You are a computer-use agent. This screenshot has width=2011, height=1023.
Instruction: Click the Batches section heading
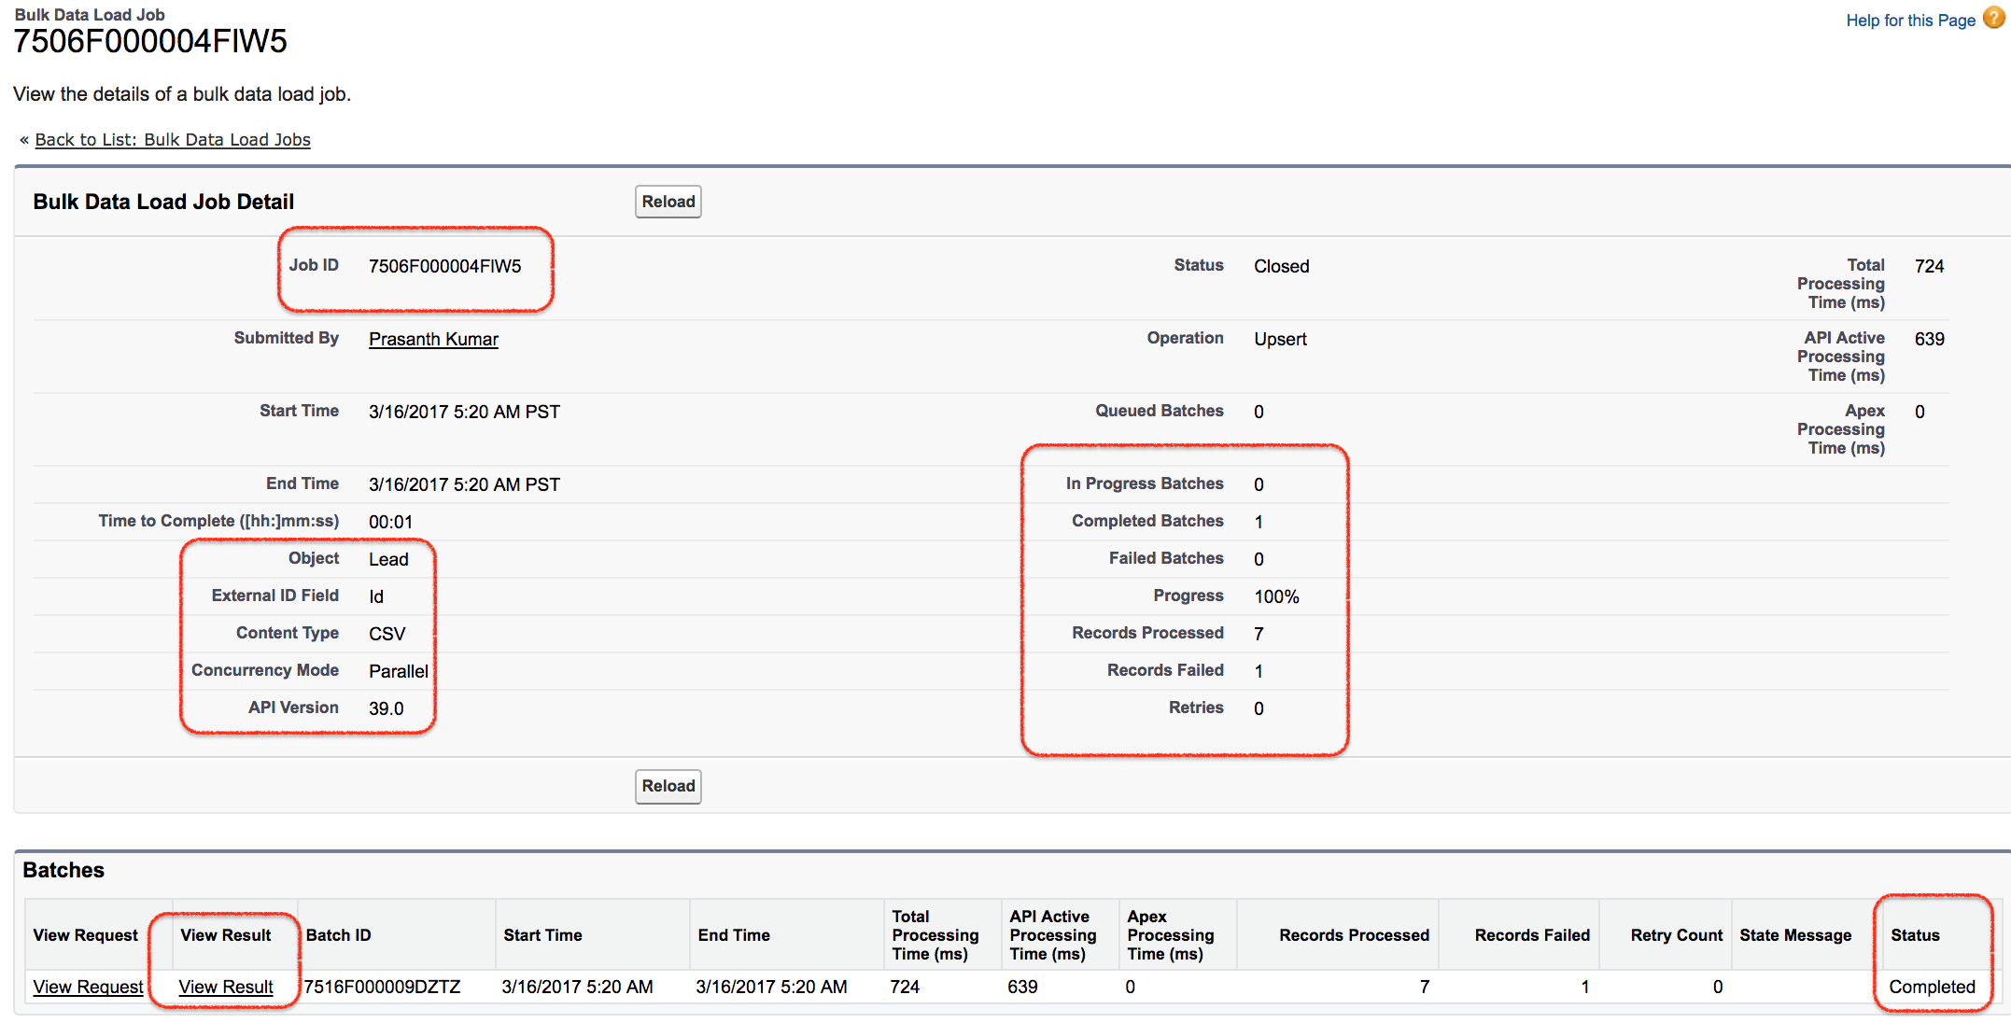63,870
